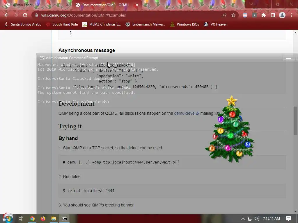Minimize the Command Prompt window
298x223 pixels.
point(288,58)
